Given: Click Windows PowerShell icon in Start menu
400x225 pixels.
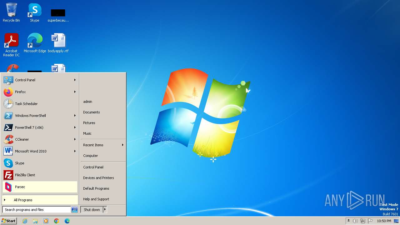Looking at the screenshot, I should tap(8, 116).
